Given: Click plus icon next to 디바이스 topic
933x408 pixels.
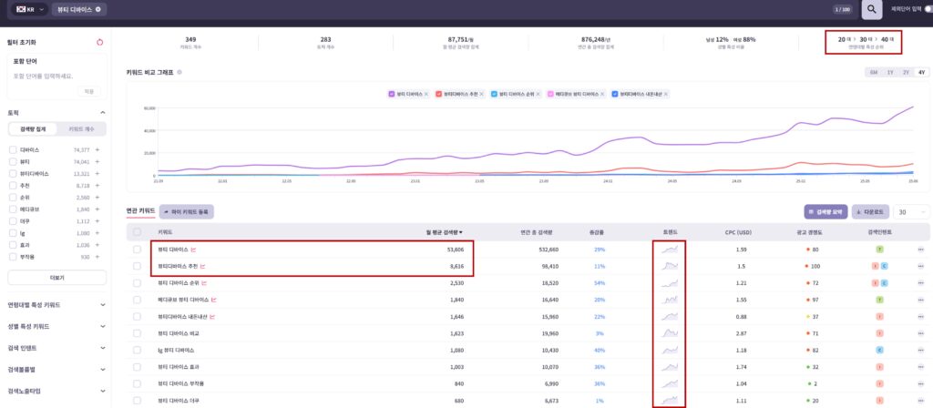Looking at the screenshot, I should click(x=97, y=149).
